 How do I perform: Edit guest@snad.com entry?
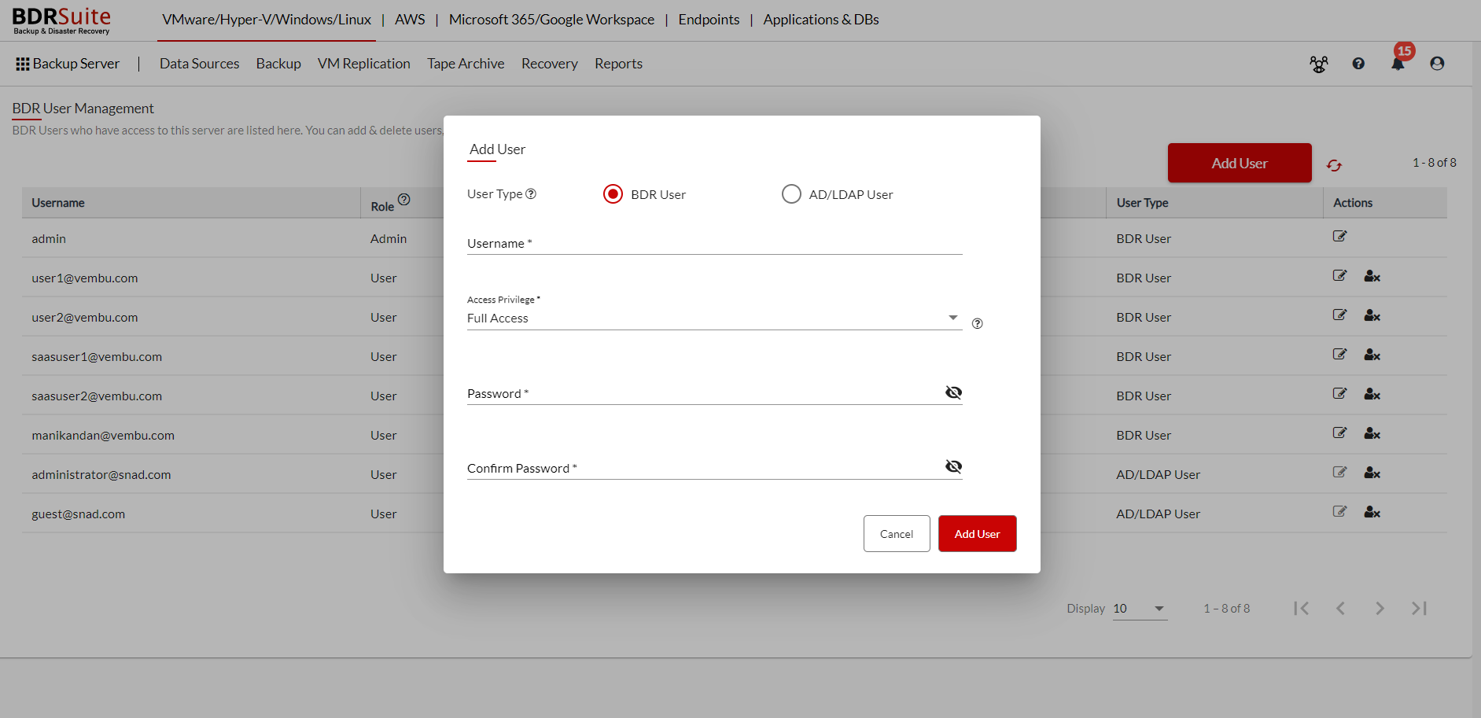pyautogui.click(x=1340, y=511)
